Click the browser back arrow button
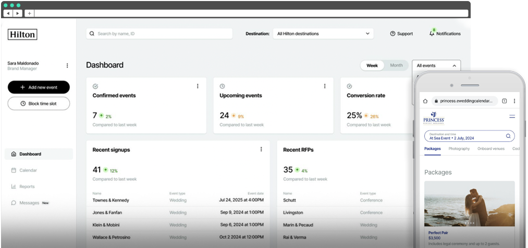 coord(8,13)
